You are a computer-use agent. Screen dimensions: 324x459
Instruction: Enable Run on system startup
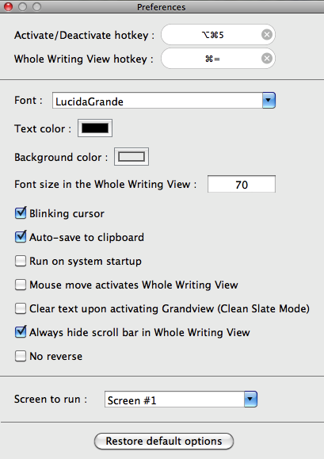click(21, 261)
